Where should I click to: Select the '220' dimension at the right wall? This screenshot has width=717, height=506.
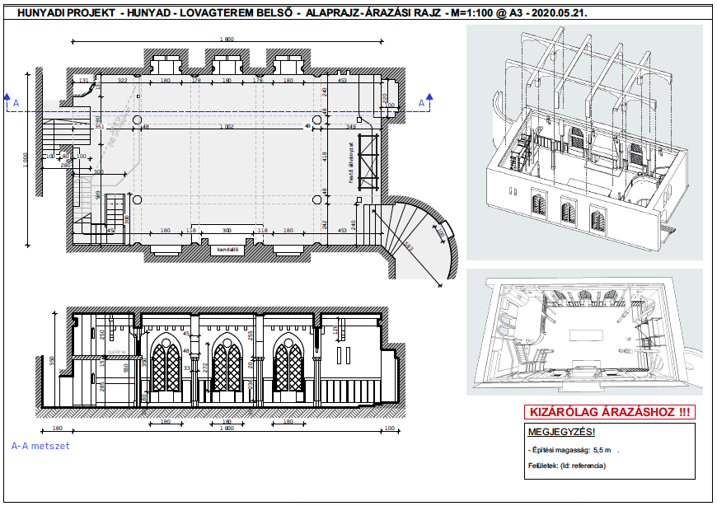coord(385,98)
